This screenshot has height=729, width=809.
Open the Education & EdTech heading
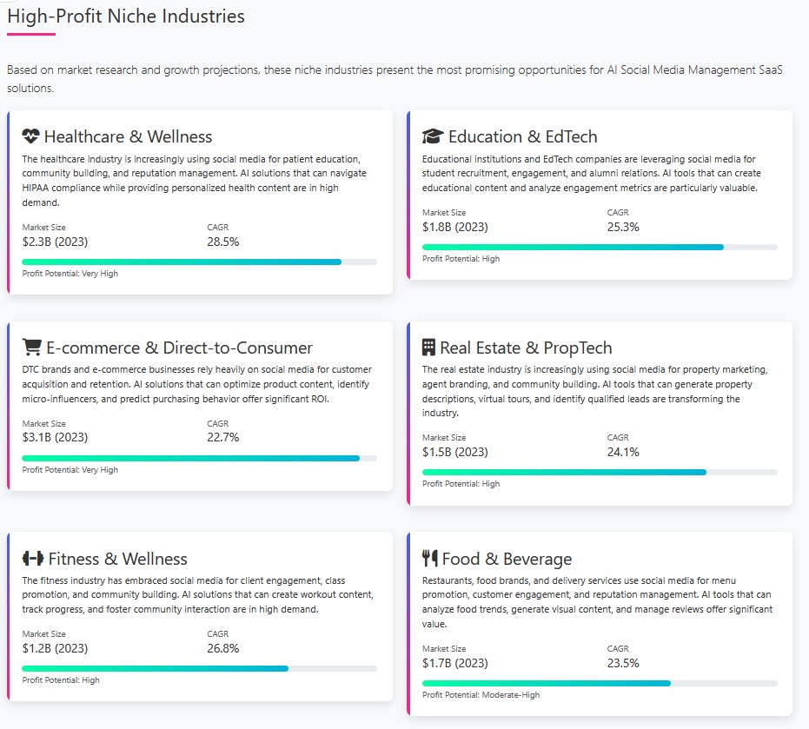[x=522, y=136]
